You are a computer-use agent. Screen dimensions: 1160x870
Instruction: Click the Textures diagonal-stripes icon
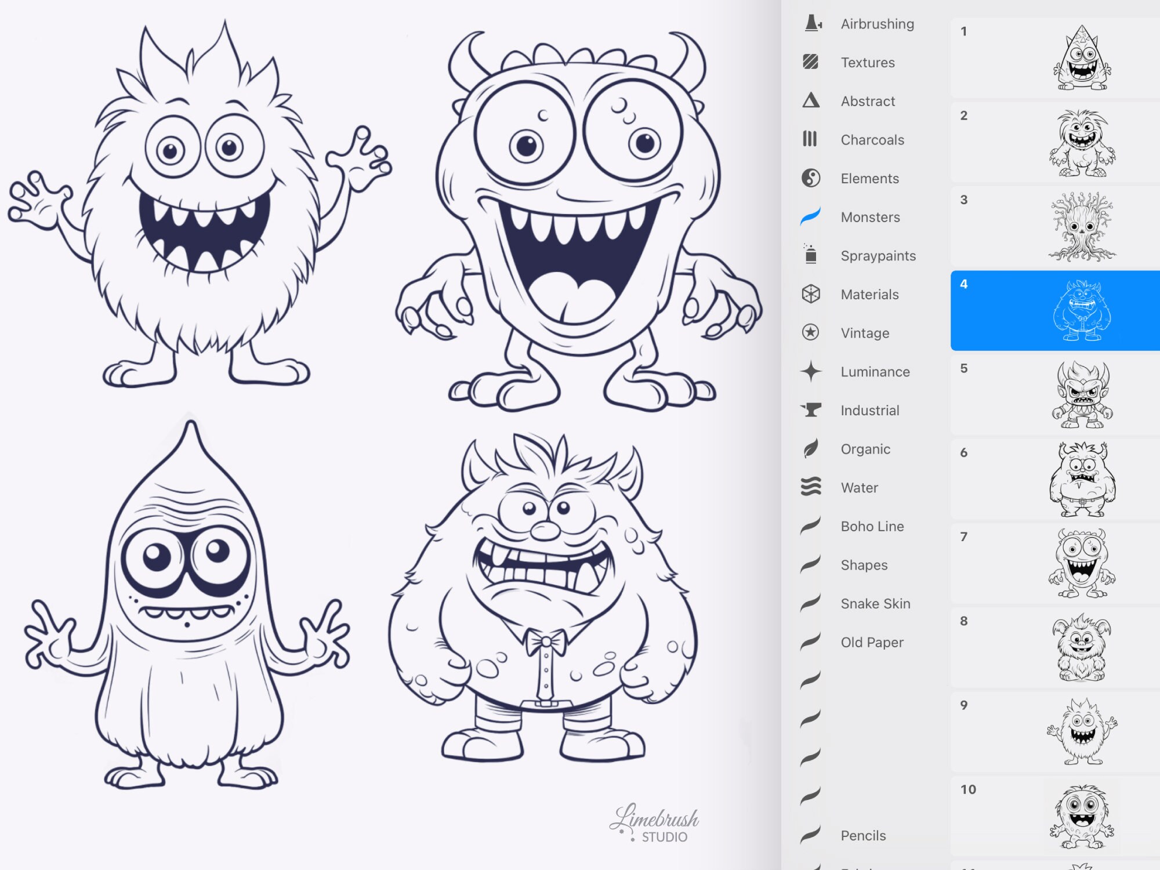point(811,62)
